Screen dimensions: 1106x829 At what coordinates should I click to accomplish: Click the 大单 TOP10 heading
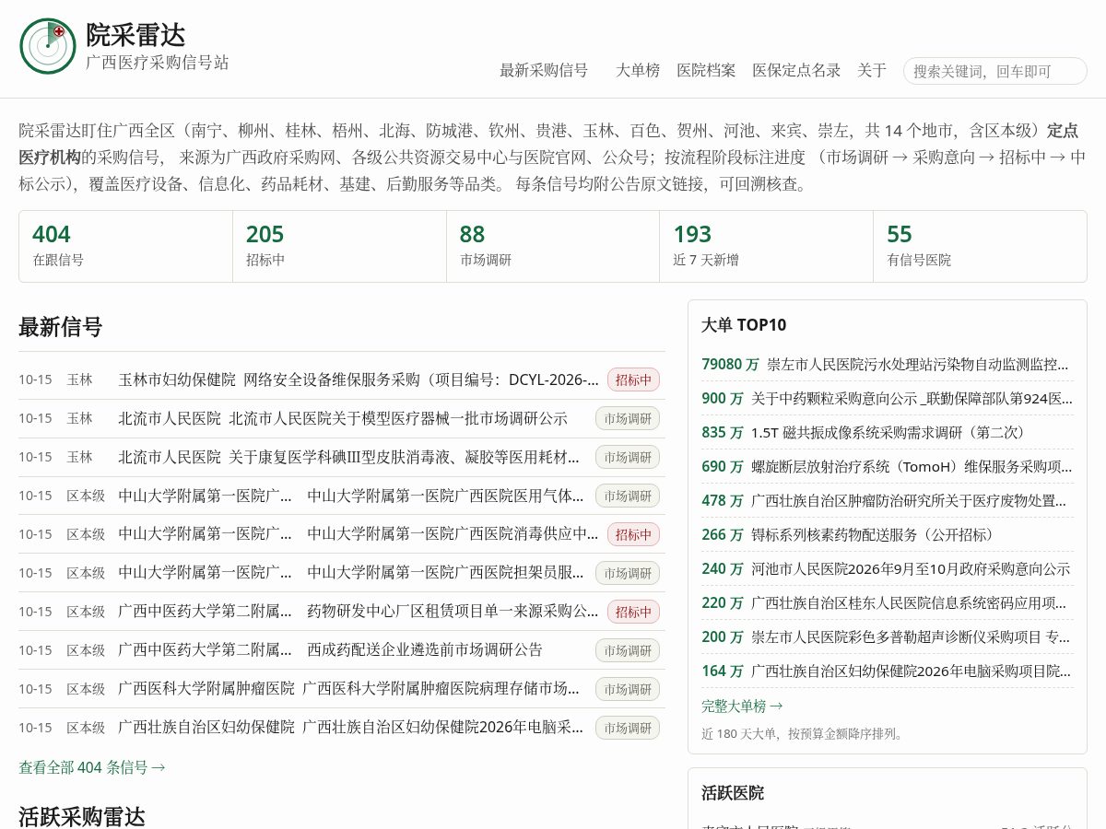744,325
